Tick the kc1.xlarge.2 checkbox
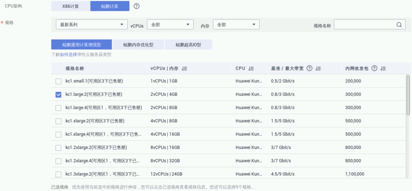Viewport: 412px width, 191px height. (x=58, y=121)
